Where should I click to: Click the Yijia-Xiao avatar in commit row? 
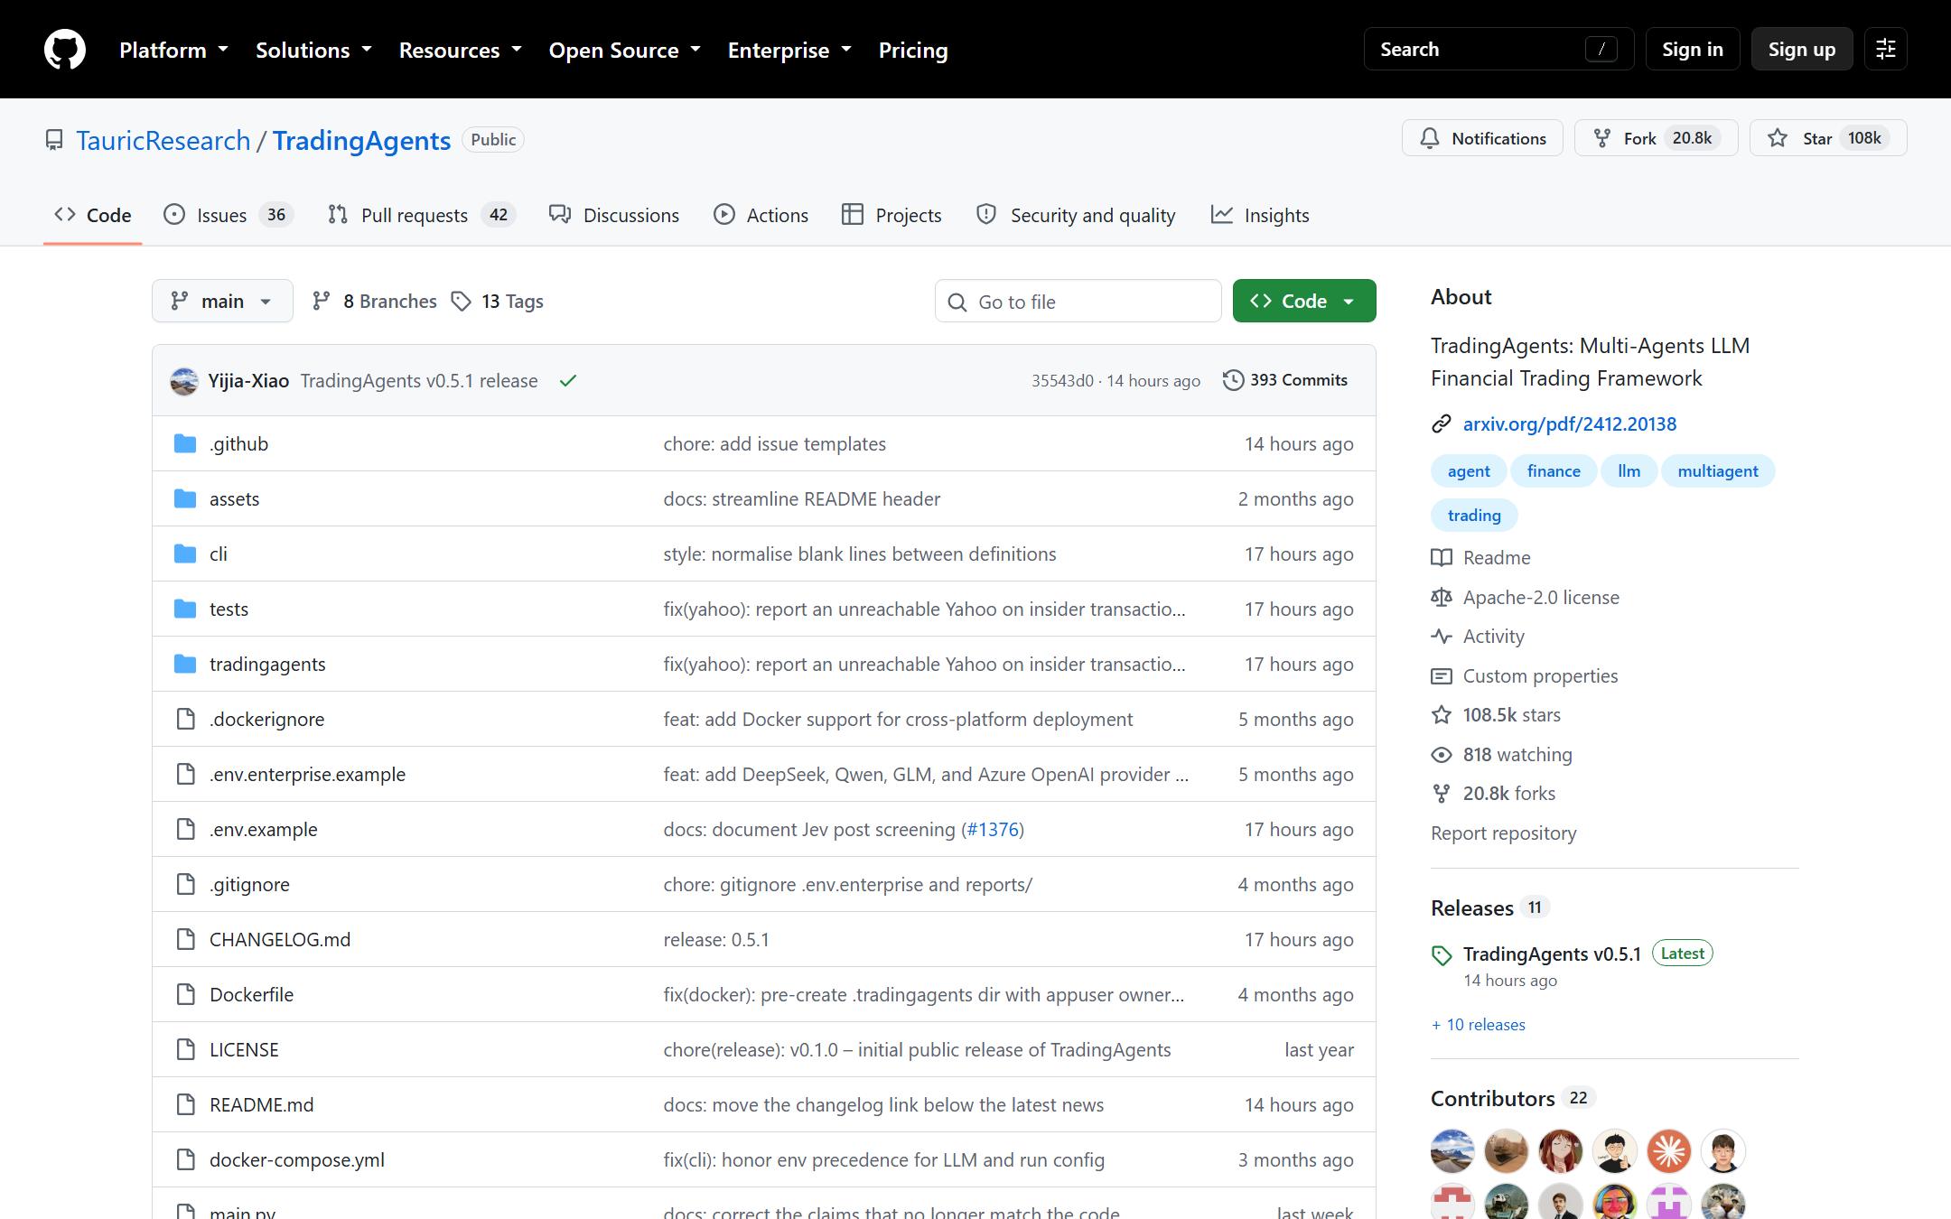pyautogui.click(x=184, y=381)
